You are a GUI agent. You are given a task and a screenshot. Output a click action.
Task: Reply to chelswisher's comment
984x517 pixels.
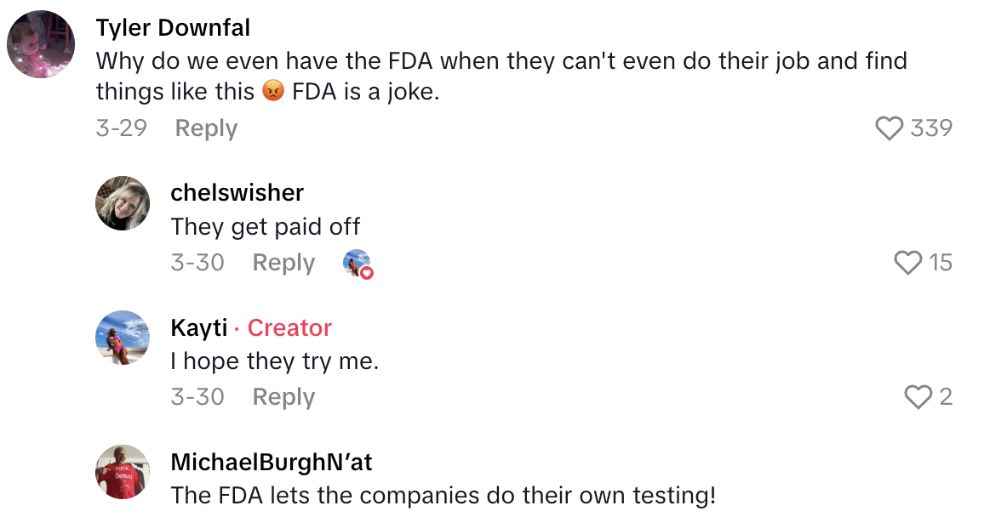283,263
